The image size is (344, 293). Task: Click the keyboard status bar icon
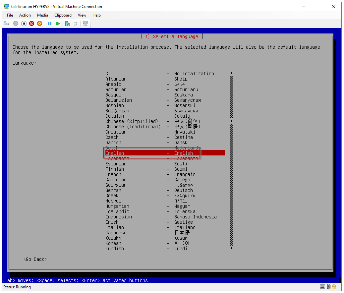322,287
